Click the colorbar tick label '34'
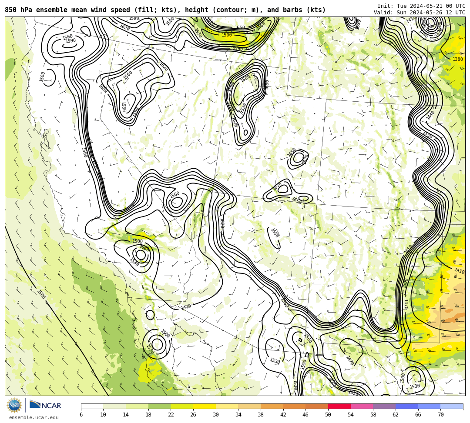Screen dimensions: 470x423 tap(238, 415)
